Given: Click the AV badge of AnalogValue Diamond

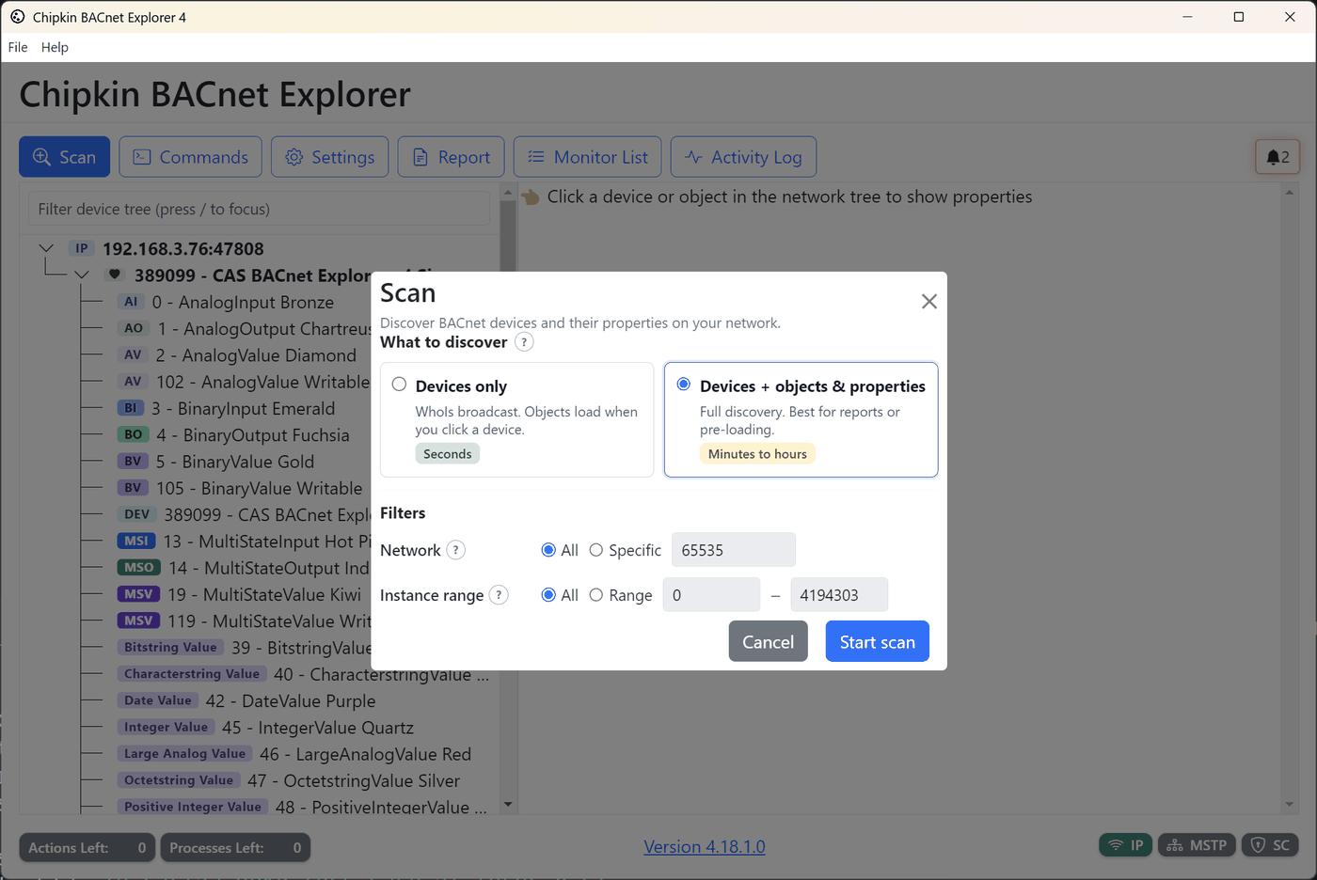Looking at the screenshot, I should click(x=133, y=354).
